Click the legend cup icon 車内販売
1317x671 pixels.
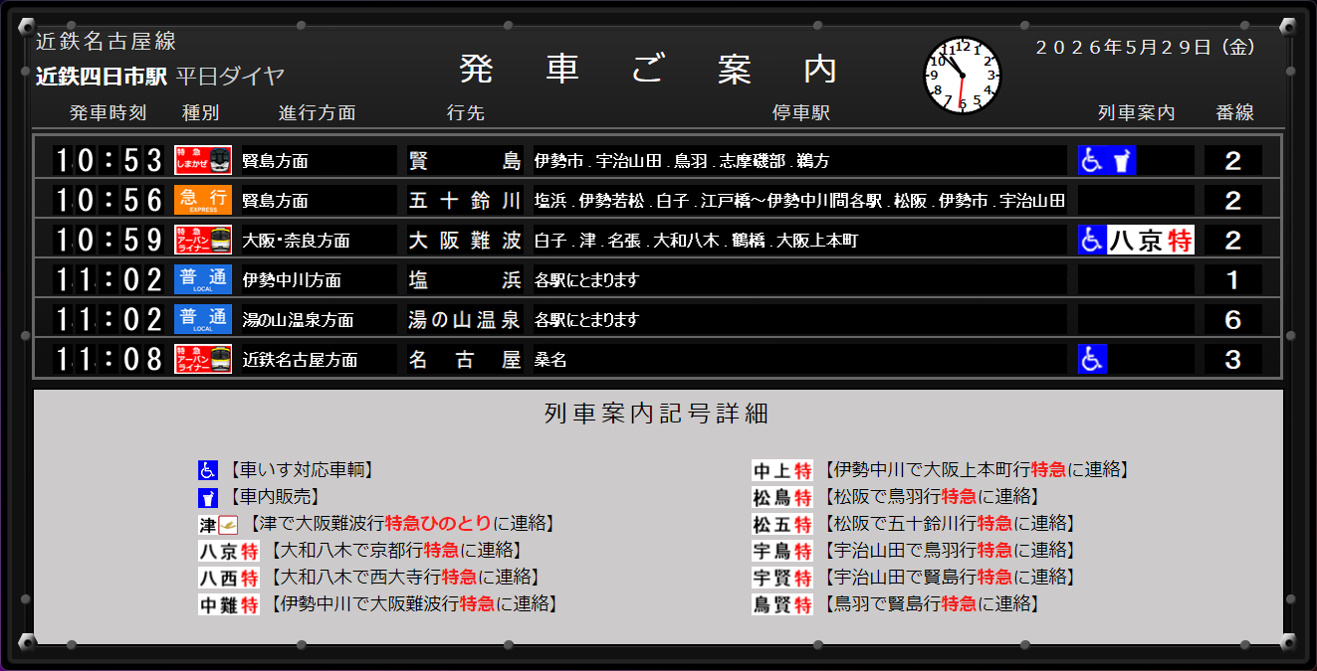click(x=208, y=497)
